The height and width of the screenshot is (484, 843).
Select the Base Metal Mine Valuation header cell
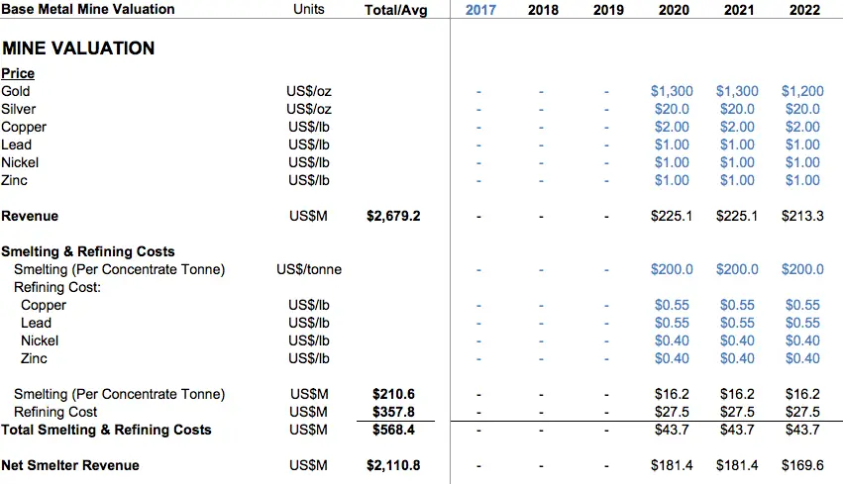click(x=88, y=9)
